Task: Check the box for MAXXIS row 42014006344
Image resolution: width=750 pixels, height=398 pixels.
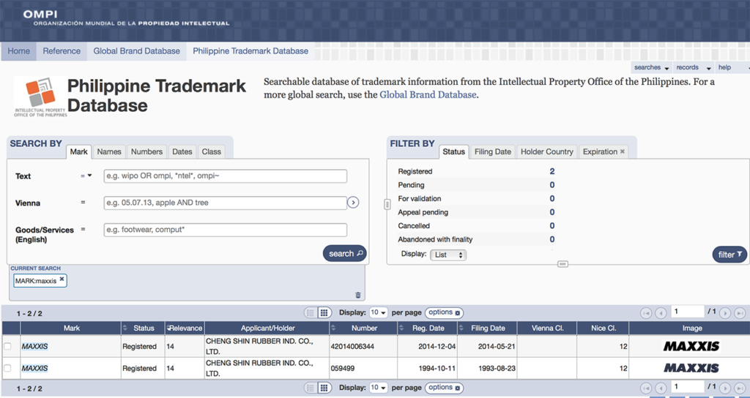Action: click(x=7, y=346)
